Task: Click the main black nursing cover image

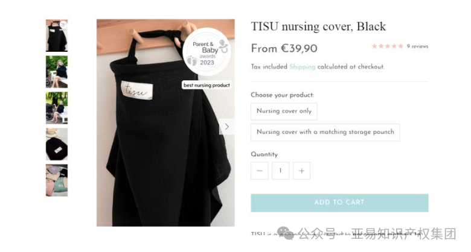Action: point(165,123)
